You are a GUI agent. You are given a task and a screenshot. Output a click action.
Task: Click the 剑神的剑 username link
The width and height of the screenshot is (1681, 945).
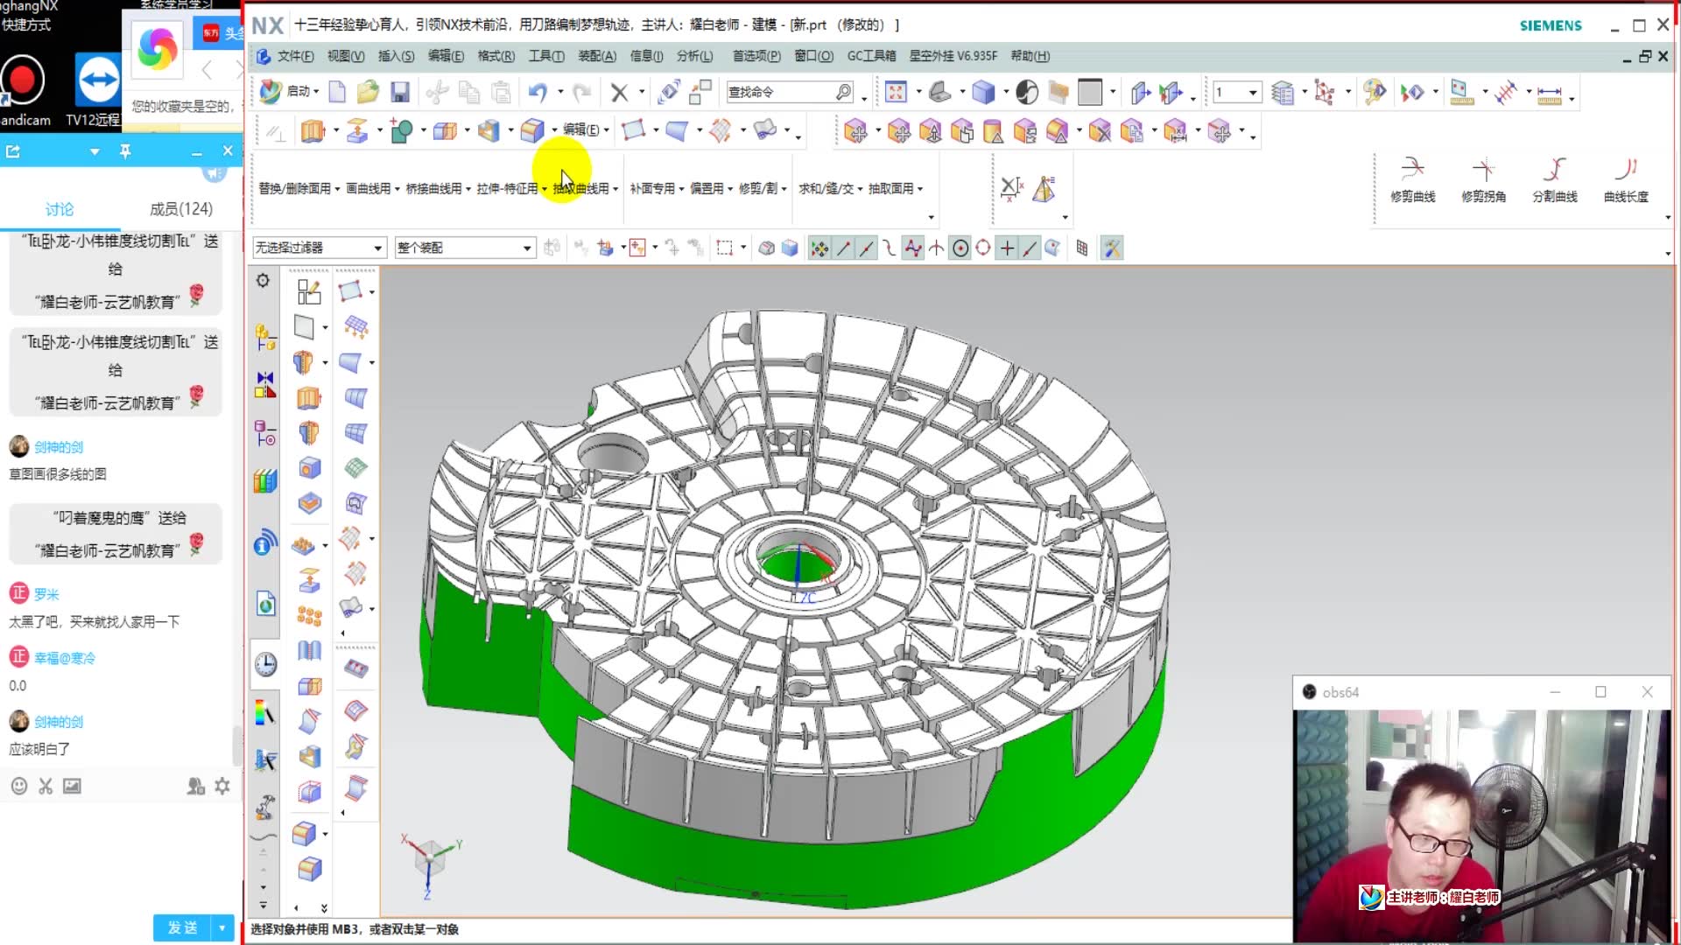[59, 447]
